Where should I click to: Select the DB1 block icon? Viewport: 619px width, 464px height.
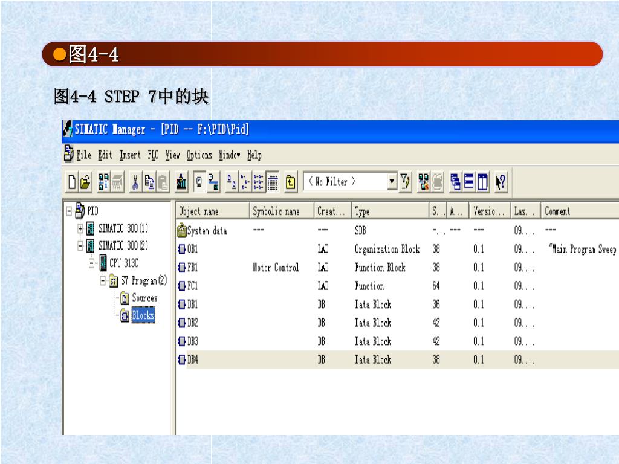181,304
